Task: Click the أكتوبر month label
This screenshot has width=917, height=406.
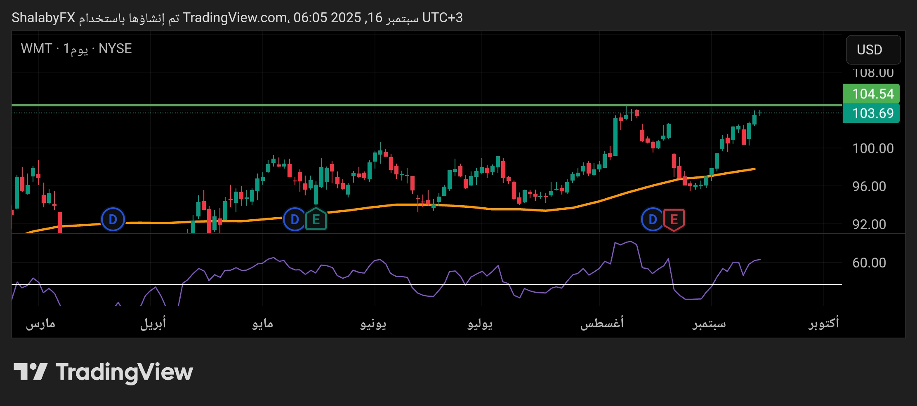Action: click(x=824, y=323)
